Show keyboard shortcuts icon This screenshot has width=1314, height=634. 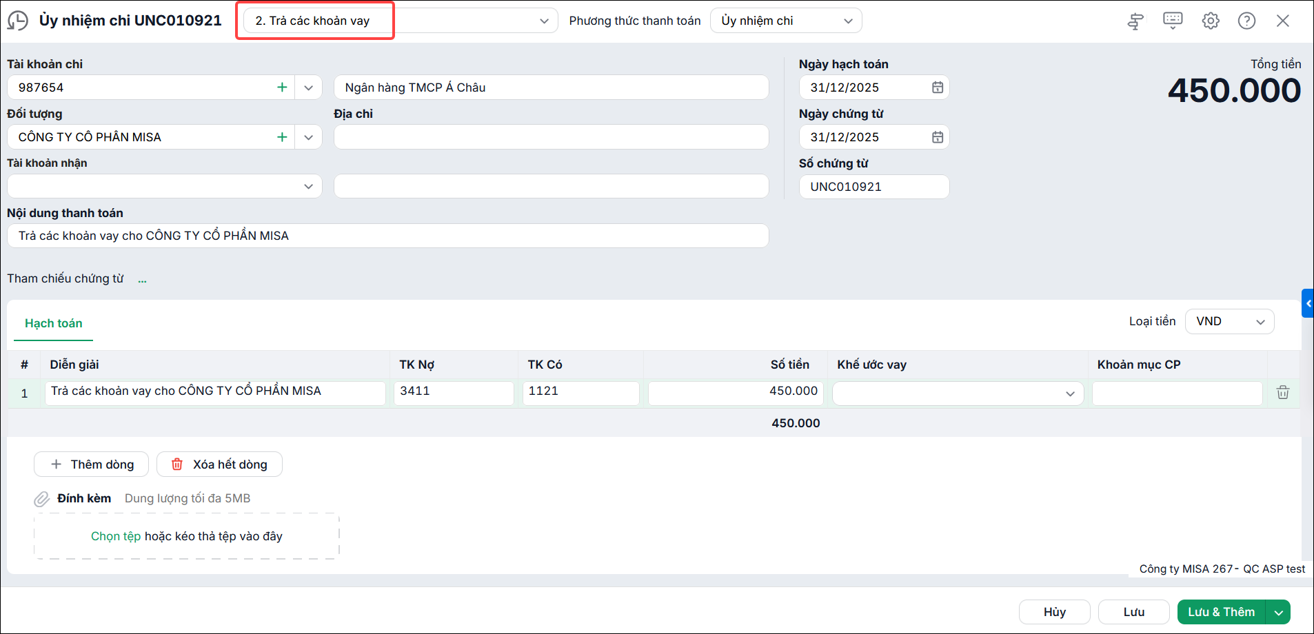click(x=1173, y=21)
